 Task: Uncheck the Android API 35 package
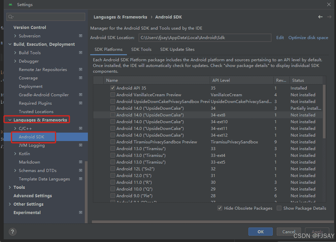(113, 88)
